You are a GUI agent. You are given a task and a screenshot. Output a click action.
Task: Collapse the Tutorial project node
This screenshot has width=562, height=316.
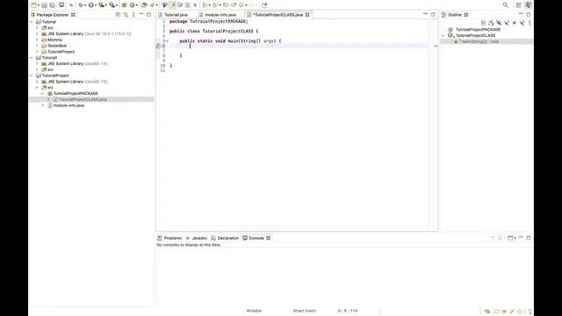pyautogui.click(x=32, y=22)
